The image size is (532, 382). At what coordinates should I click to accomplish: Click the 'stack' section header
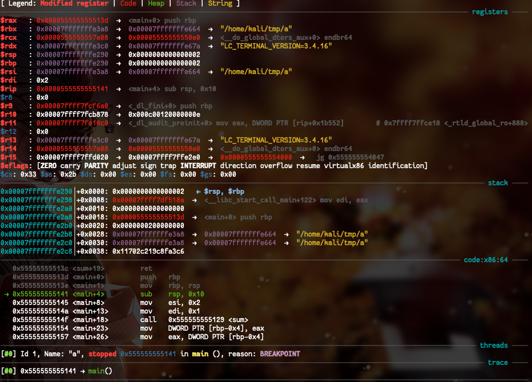coord(498,182)
